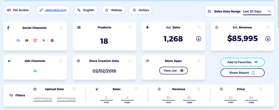Image resolution: width=279 pixels, height=110 pixels.
Task: Click the help icon on Est. Revenue card
Action: [x=268, y=27]
